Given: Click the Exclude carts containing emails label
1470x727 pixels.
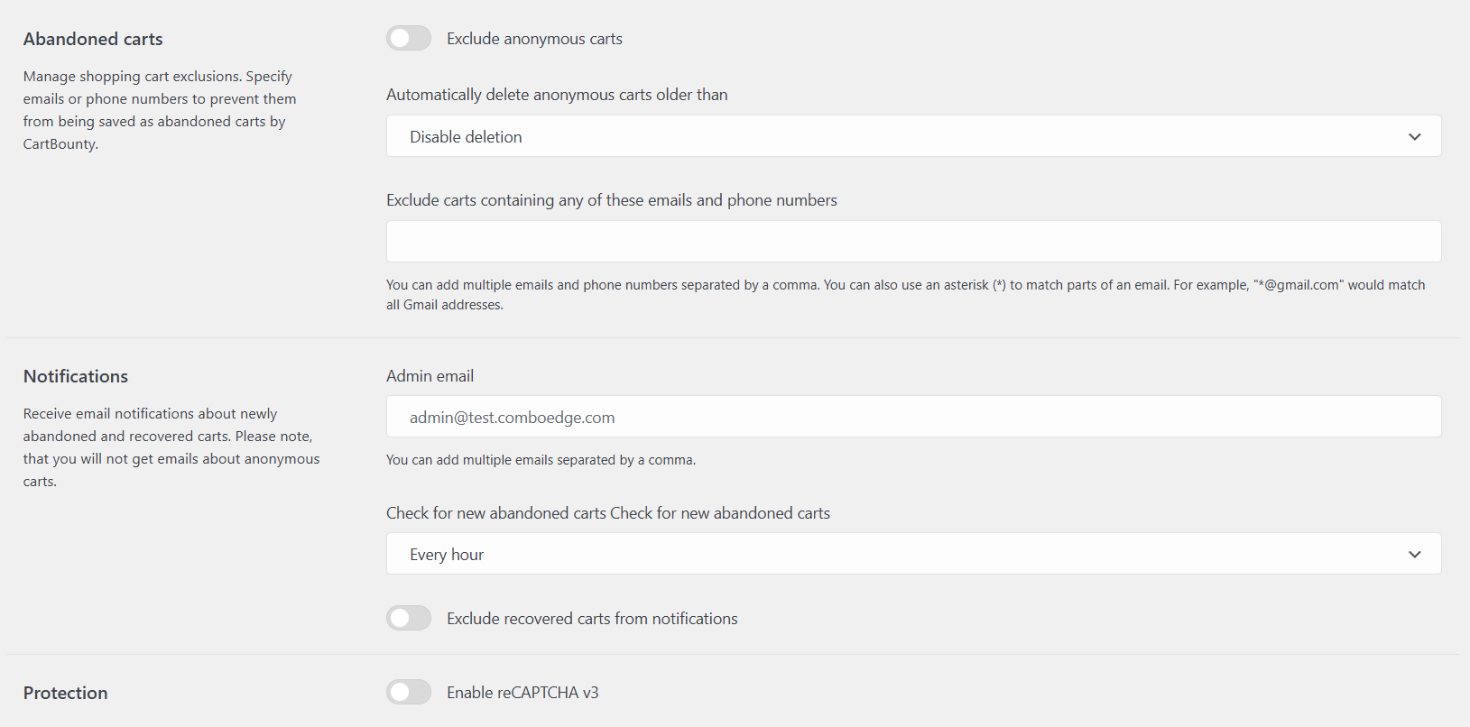Looking at the screenshot, I should pos(611,200).
